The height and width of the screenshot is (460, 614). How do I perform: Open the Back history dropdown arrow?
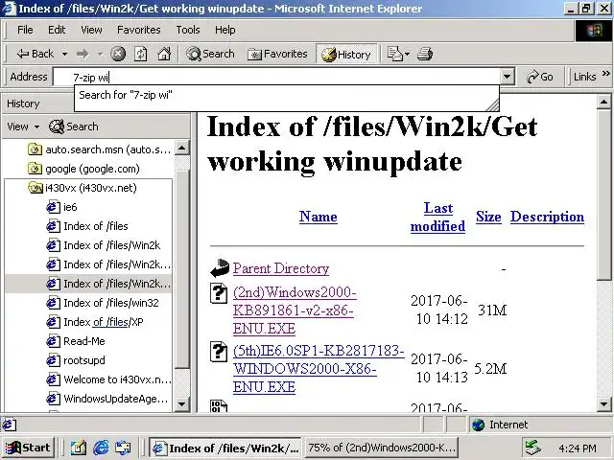64,54
